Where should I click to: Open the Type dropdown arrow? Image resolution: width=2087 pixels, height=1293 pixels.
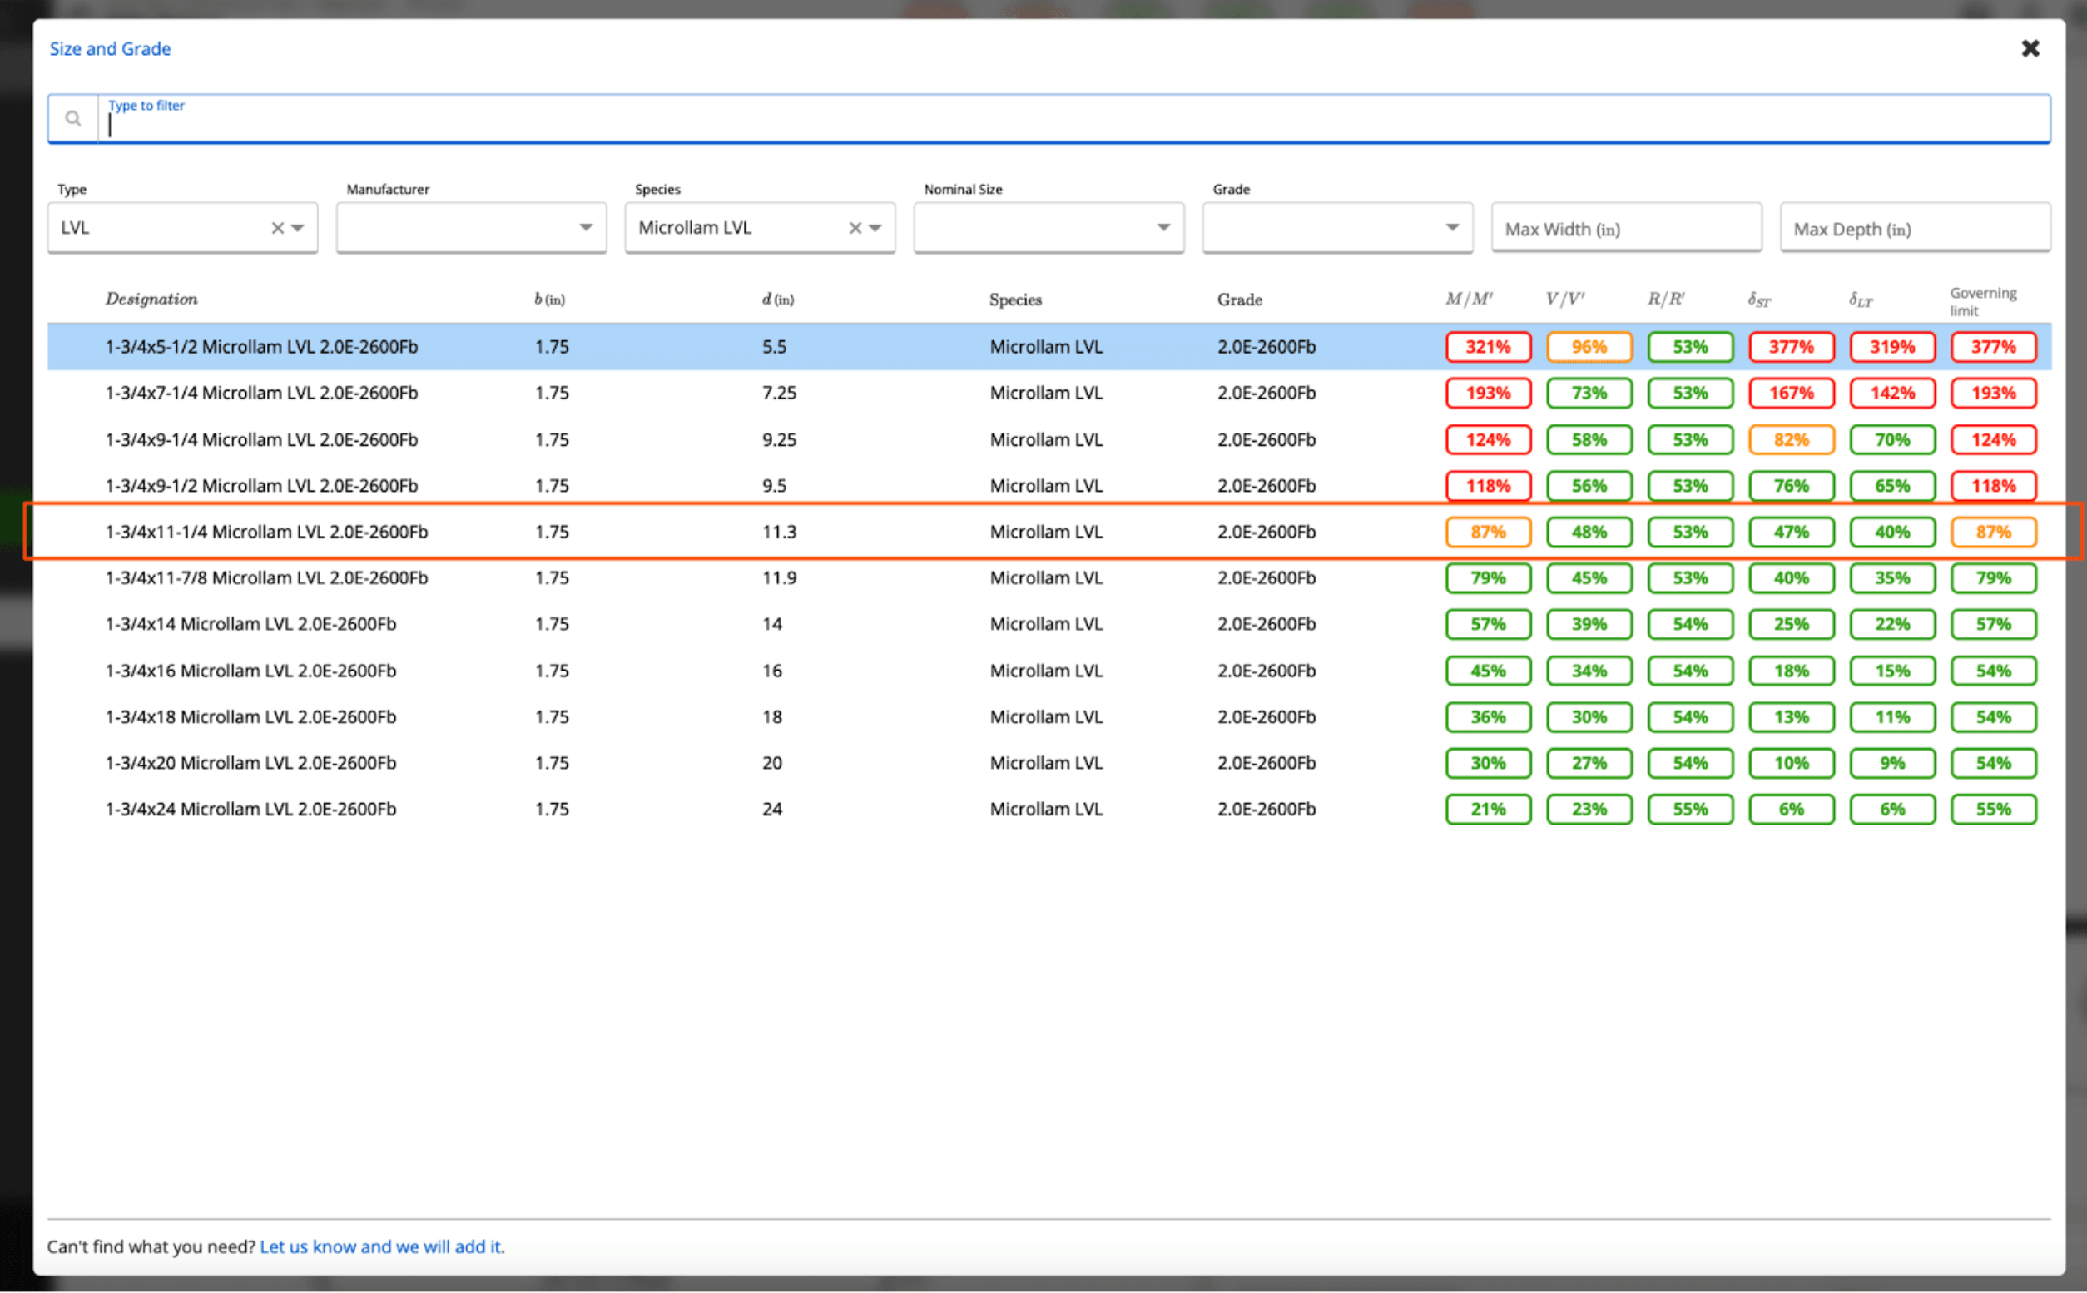(x=298, y=228)
